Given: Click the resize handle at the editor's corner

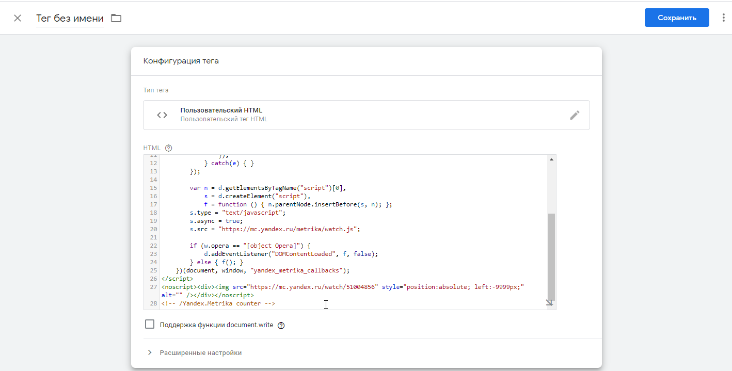Looking at the screenshot, I should [x=550, y=303].
